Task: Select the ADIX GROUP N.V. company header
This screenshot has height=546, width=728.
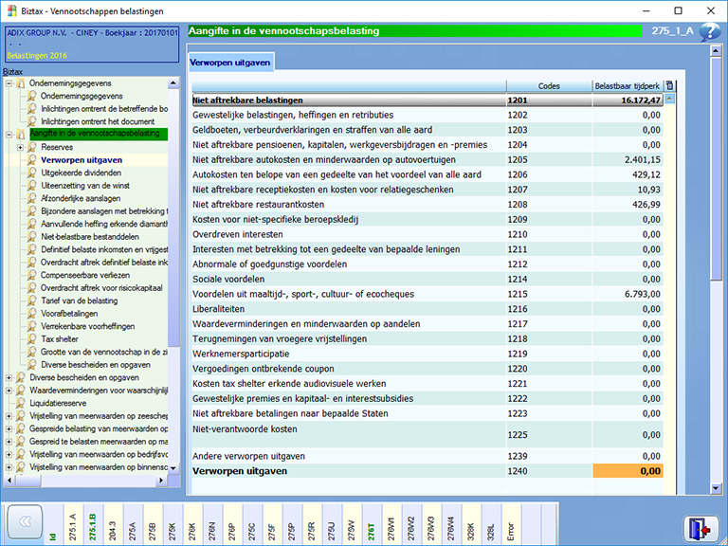Action: (x=92, y=45)
